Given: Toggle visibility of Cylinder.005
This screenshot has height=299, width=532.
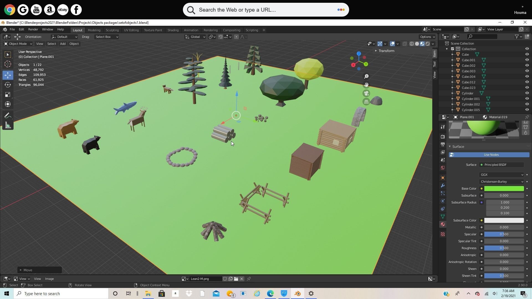Looking at the screenshot, I should pos(527,110).
